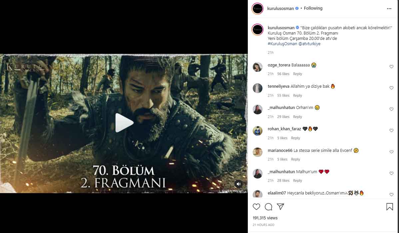Open the @atvturkiye mention link
The image size is (399, 233).
click(309, 44)
